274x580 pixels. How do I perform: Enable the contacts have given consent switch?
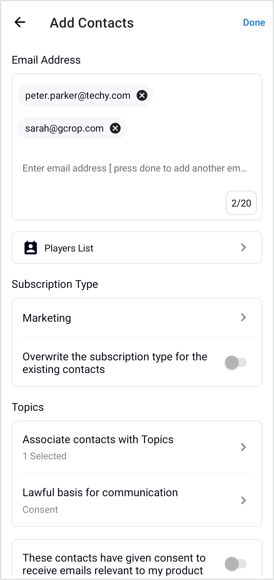tap(236, 564)
